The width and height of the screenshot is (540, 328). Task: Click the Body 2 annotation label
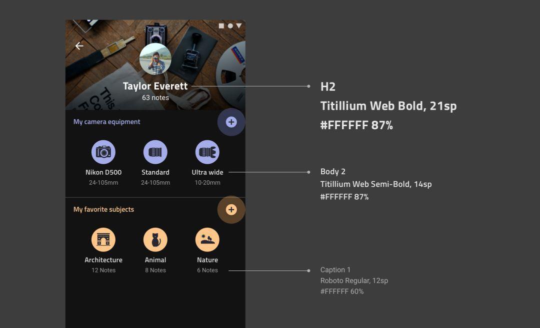[x=332, y=171]
